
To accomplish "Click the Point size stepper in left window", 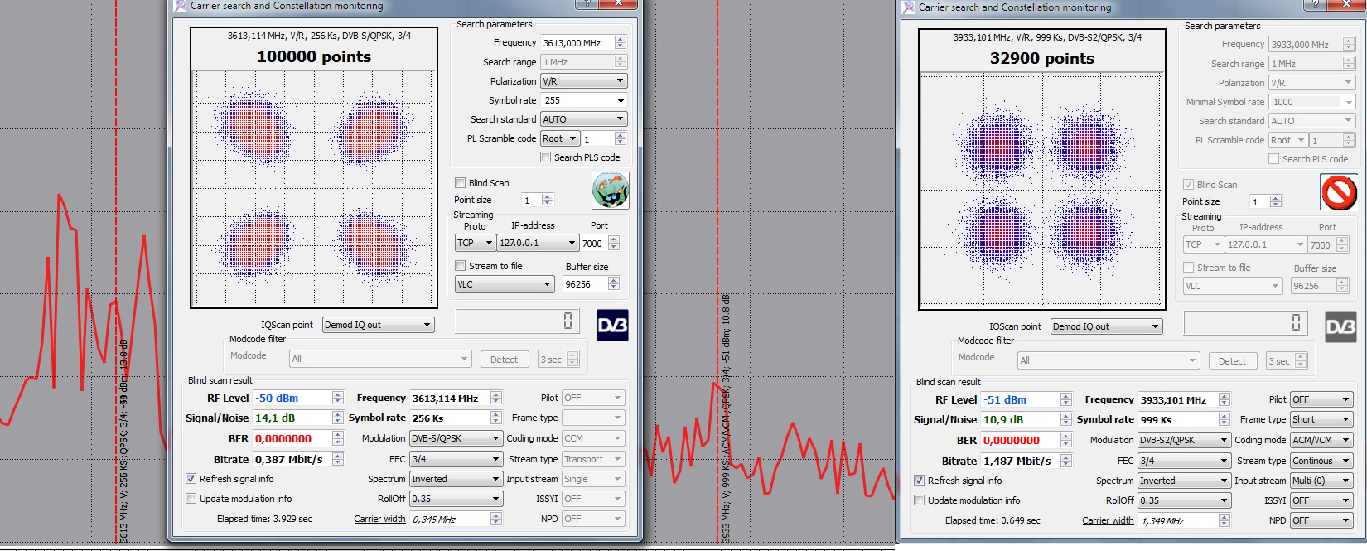I will pos(547,200).
